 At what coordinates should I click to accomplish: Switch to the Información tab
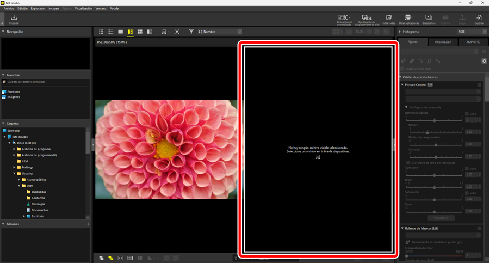tap(443, 42)
